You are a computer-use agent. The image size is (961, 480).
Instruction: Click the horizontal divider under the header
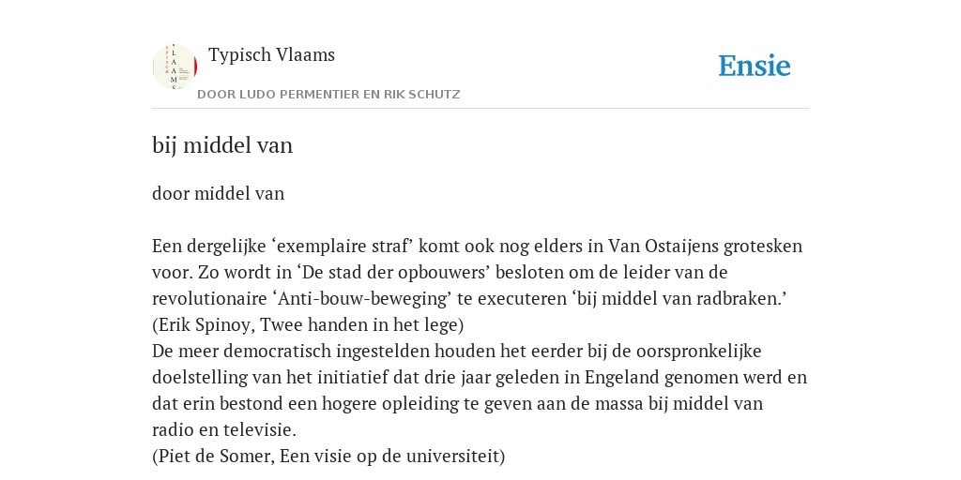point(480,109)
